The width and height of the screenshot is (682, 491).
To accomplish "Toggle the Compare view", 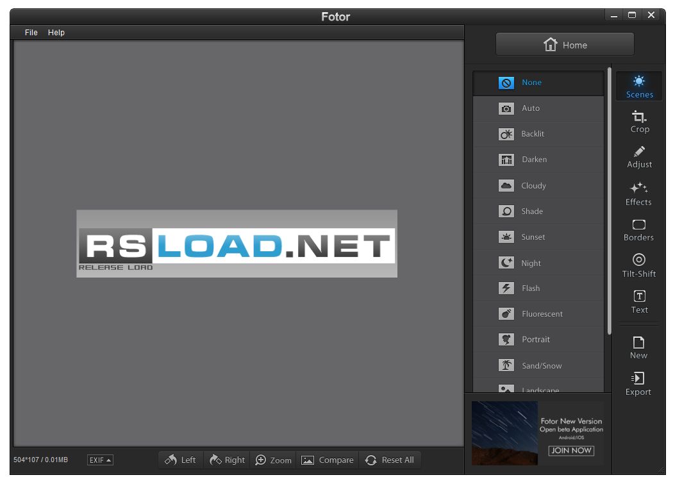I will point(328,460).
